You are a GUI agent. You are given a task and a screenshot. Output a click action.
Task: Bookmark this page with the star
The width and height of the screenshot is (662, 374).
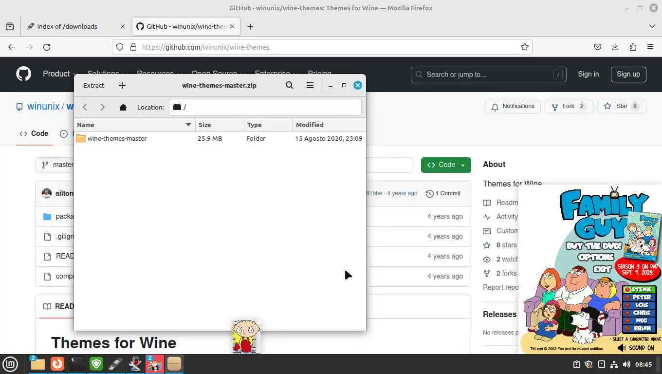pos(524,47)
